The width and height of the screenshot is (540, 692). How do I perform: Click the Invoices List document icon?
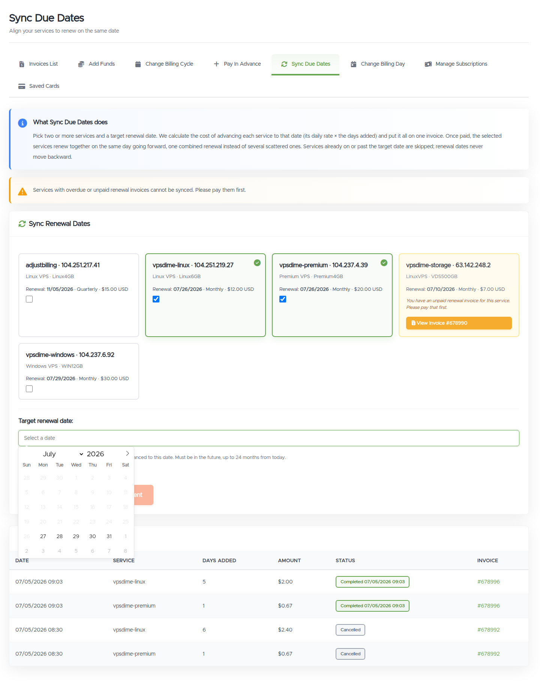(22, 64)
